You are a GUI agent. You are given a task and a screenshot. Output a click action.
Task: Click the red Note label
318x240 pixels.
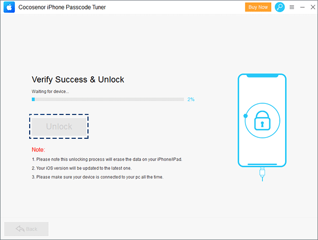pos(38,149)
